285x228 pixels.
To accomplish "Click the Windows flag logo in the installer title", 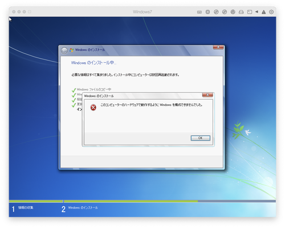I will [x=71, y=50].
